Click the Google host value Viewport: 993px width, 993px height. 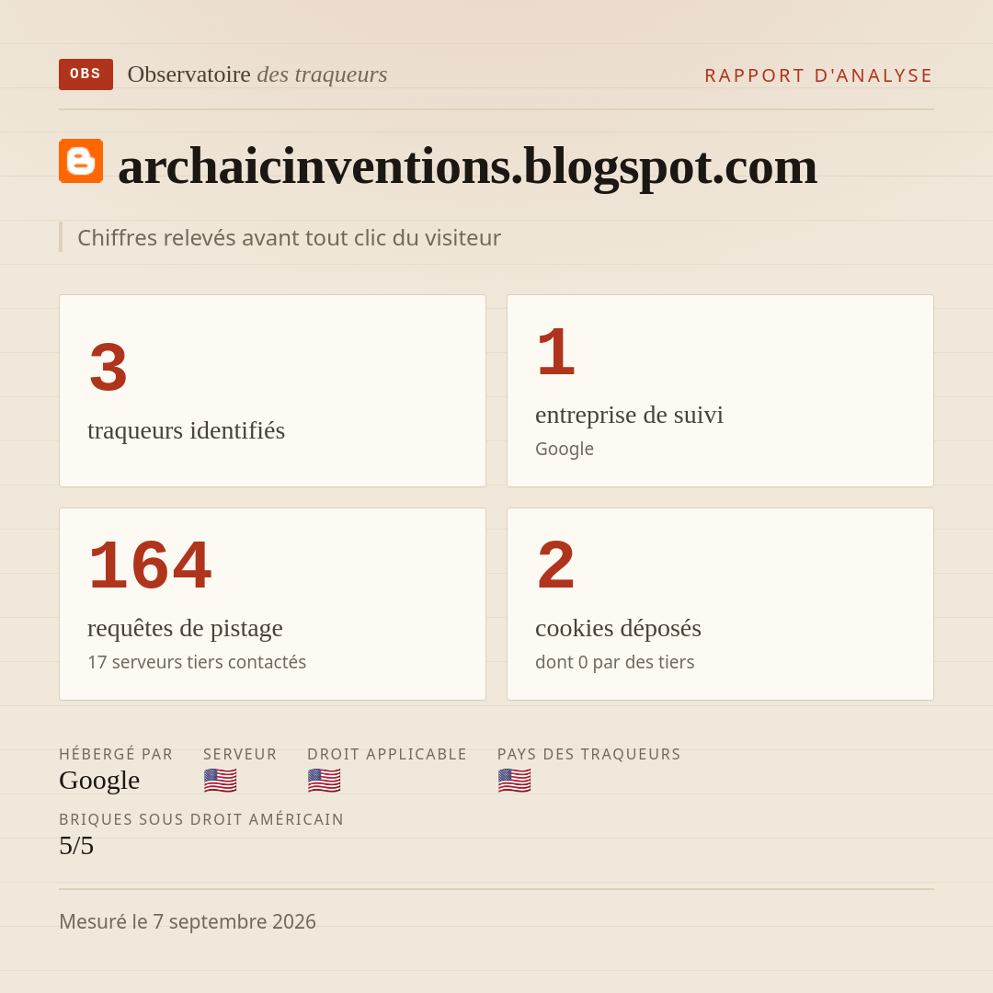click(99, 781)
